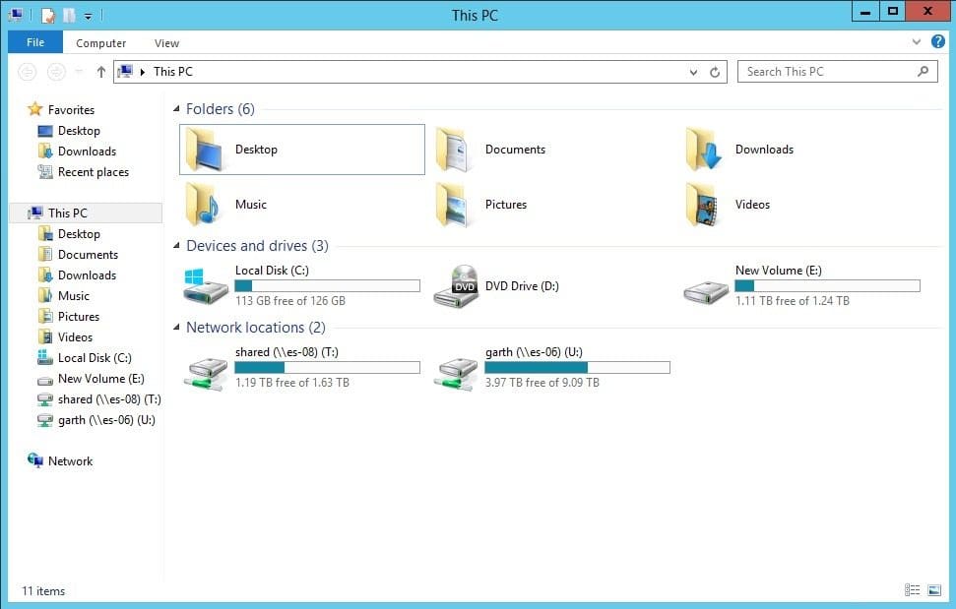Open the Computer ribbon tab
956x609 pixels.
(x=100, y=43)
